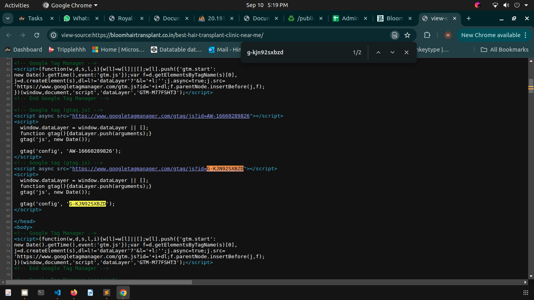Click the view-source URL address bar
Viewport: 534px width, 300px height.
click(x=223, y=35)
